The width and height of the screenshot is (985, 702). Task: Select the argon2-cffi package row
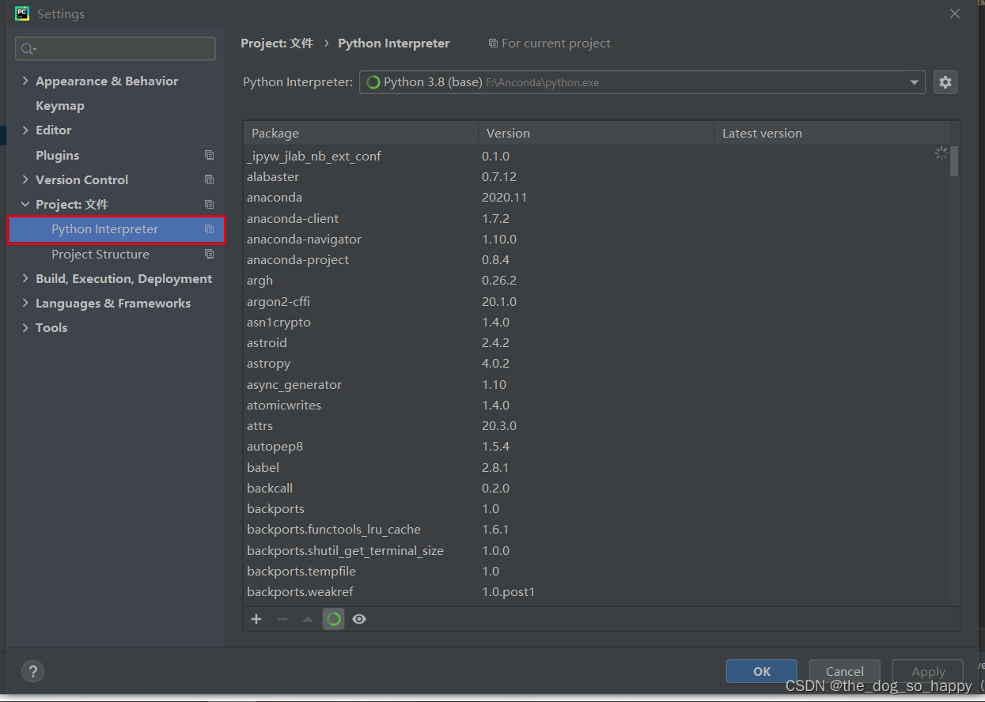[x=597, y=301]
